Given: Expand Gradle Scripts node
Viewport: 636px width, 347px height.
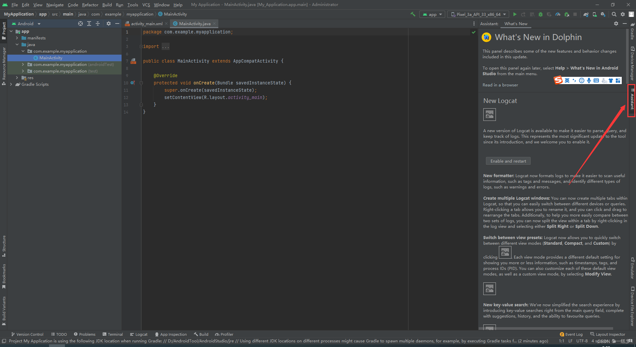Looking at the screenshot, I should coord(11,84).
